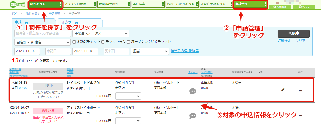The height and width of the screenshot is (130, 321).
Task: Click the 申請日 end date field
Action: [x=58, y=51]
